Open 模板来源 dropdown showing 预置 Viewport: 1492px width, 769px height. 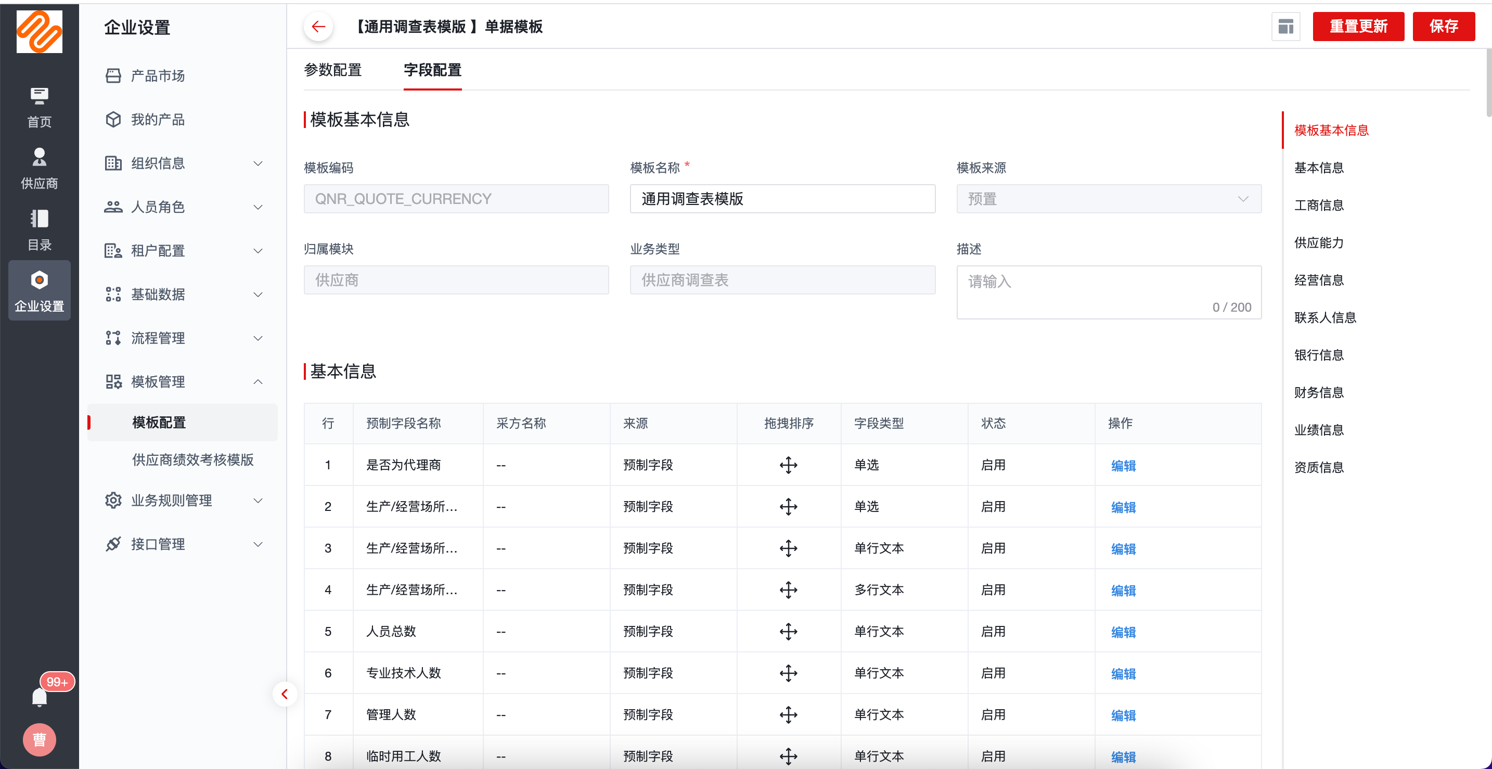click(x=1109, y=199)
